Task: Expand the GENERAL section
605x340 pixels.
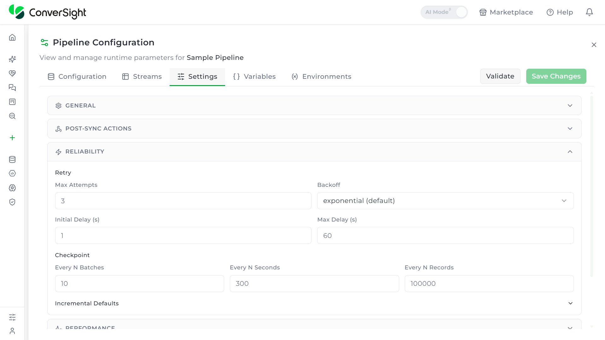Action: point(314,106)
